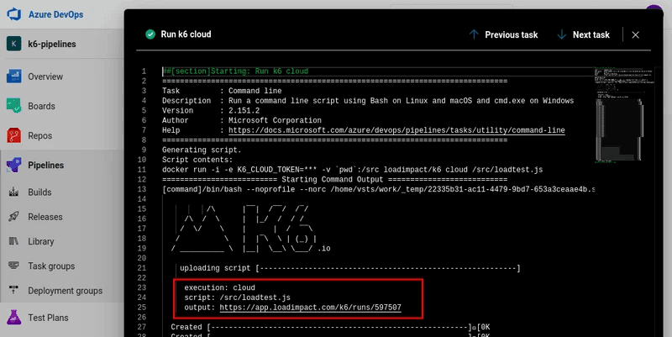
Task: Select Library under Pipelines
Action: (x=40, y=241)
